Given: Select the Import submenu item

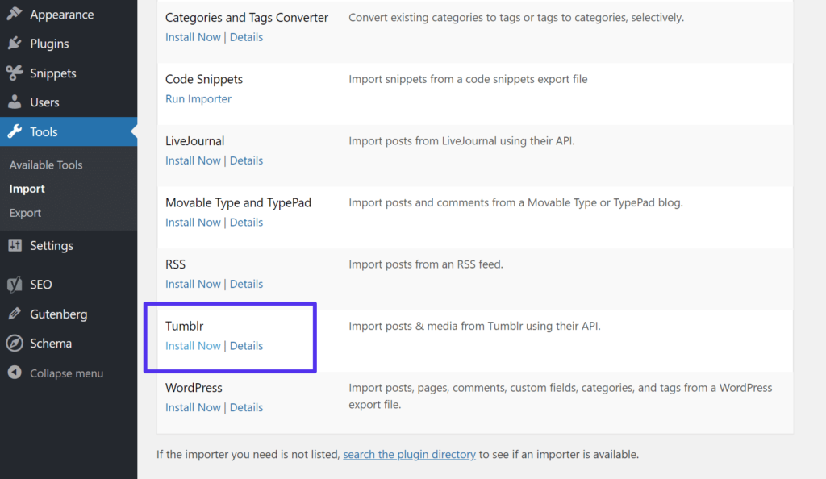Looking at the screenshot, I should tap(27, 189).
